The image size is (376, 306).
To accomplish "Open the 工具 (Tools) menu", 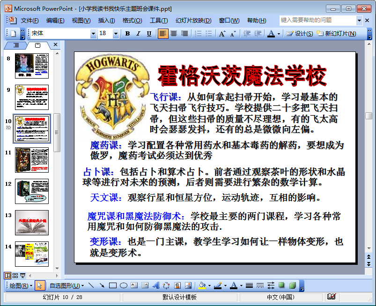I will point(159,21).
